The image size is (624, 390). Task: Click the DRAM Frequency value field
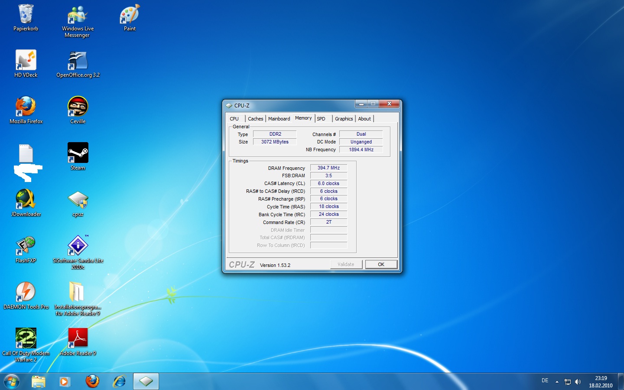point(328,168)
